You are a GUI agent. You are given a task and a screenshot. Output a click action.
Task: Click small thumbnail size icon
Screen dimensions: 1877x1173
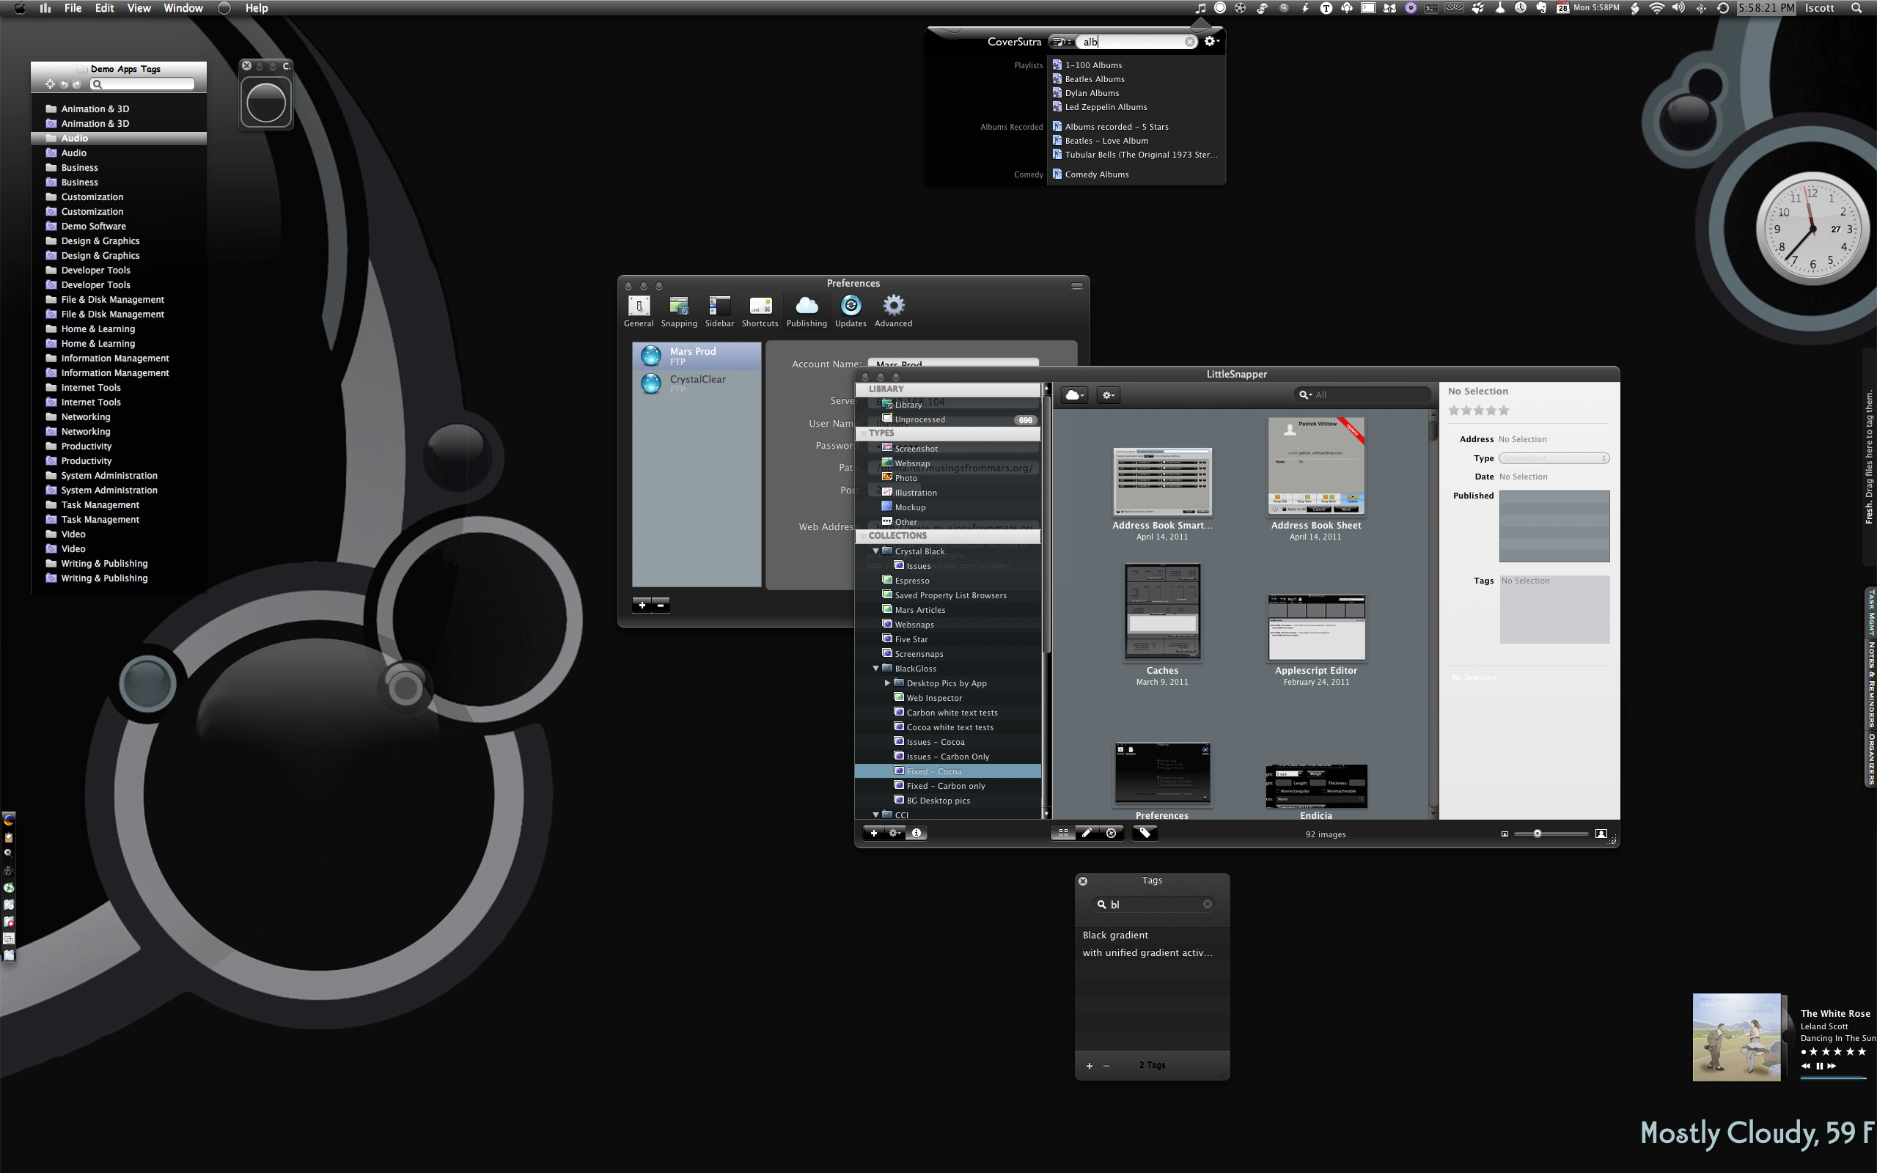click(x=1505, y=834)
